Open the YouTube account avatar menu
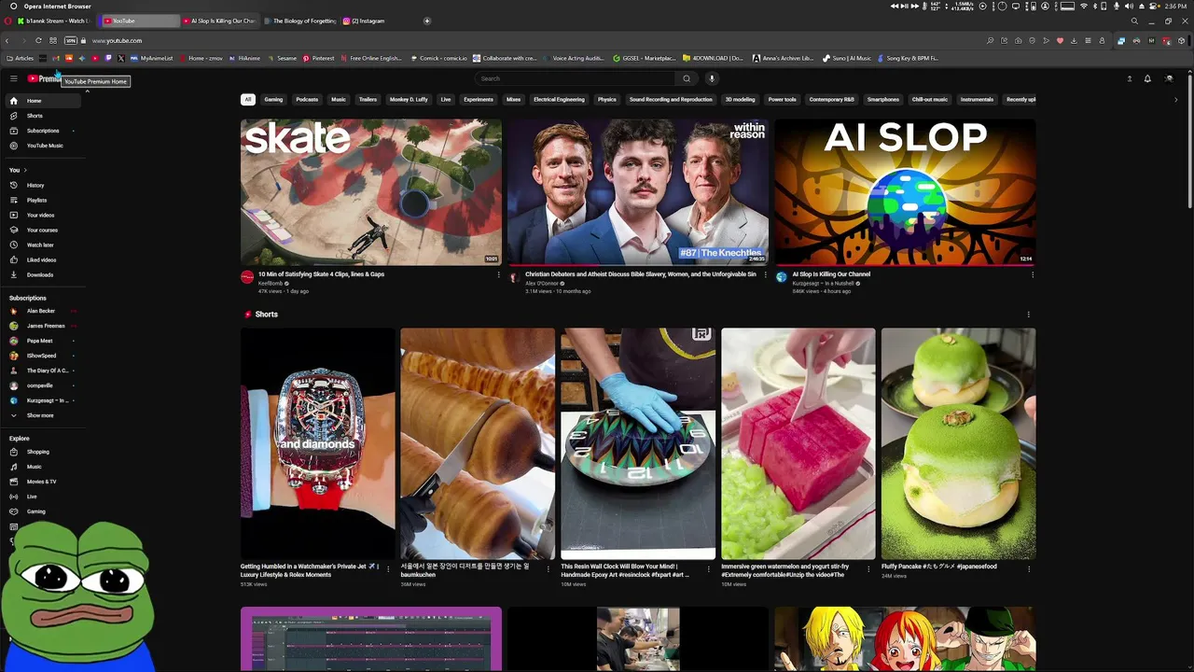 tap(1169, 78)
